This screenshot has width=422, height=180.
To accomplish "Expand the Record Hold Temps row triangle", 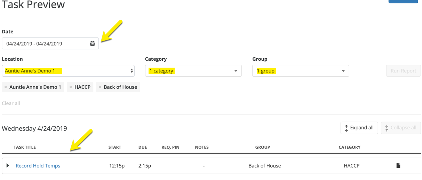I will (8, 166).
